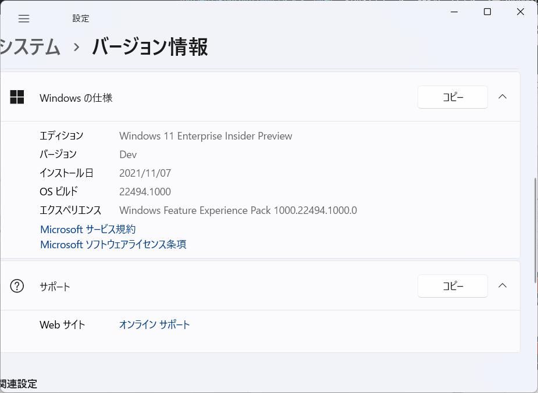This screenshot has height=393, width=538.
Task: Open the hamburger navigation menu
Action: 24,19
